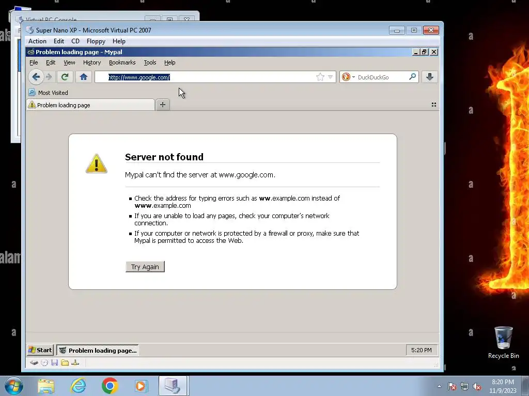Click the XP Start button in guest

click(x=40, y=350)
